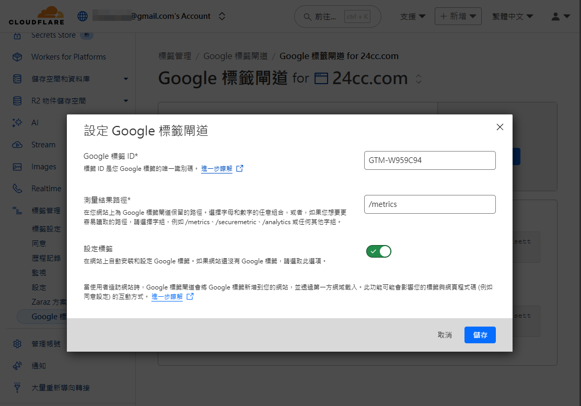Select Zaraz 方案 submenu item
The width and height of the screenshot is (581, 406).
click(49, 302)
